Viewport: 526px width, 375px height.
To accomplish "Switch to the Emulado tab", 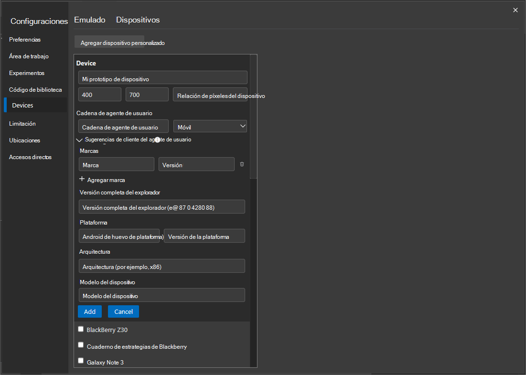I will pos(89,20).
